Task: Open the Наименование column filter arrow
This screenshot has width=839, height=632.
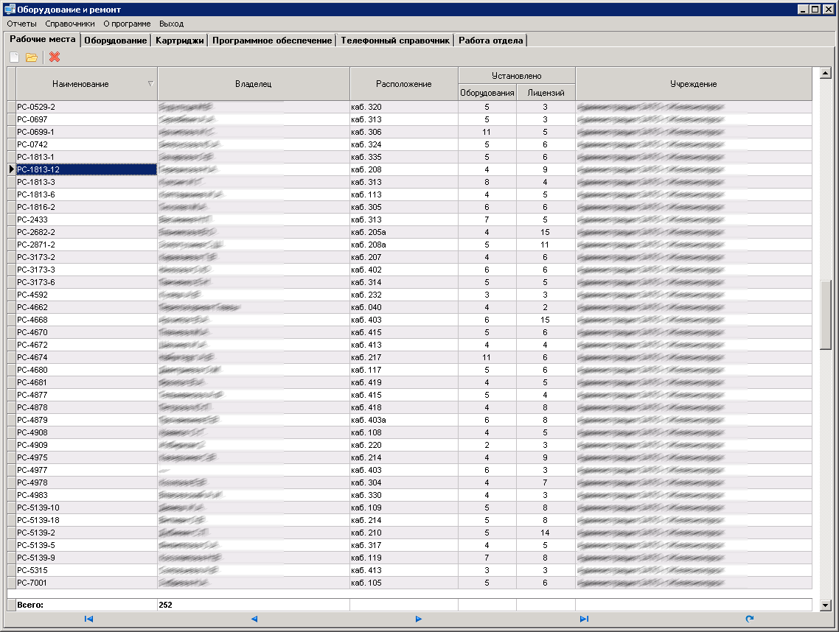Action: tap(150, 84)
